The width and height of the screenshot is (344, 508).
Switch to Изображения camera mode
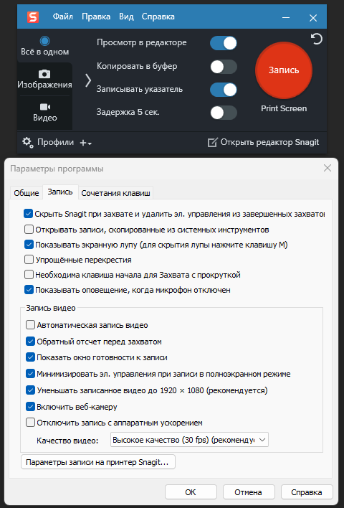pos(44,79)
